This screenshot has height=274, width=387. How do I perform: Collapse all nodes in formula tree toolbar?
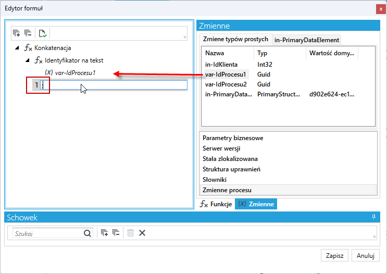pos(28,33)
